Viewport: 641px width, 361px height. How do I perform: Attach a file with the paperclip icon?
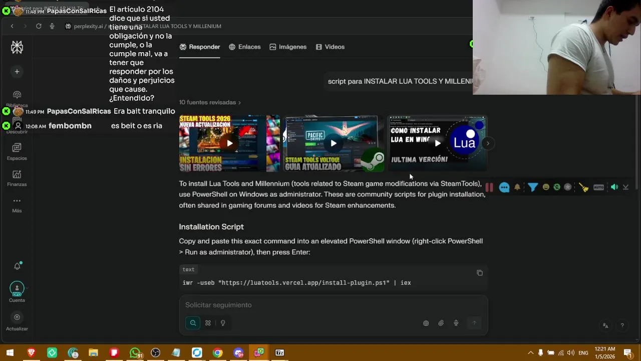(441, 323)
